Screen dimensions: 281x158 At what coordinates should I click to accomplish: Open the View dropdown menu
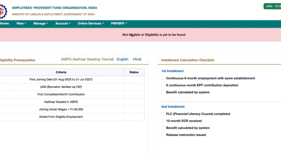point(21,24)
